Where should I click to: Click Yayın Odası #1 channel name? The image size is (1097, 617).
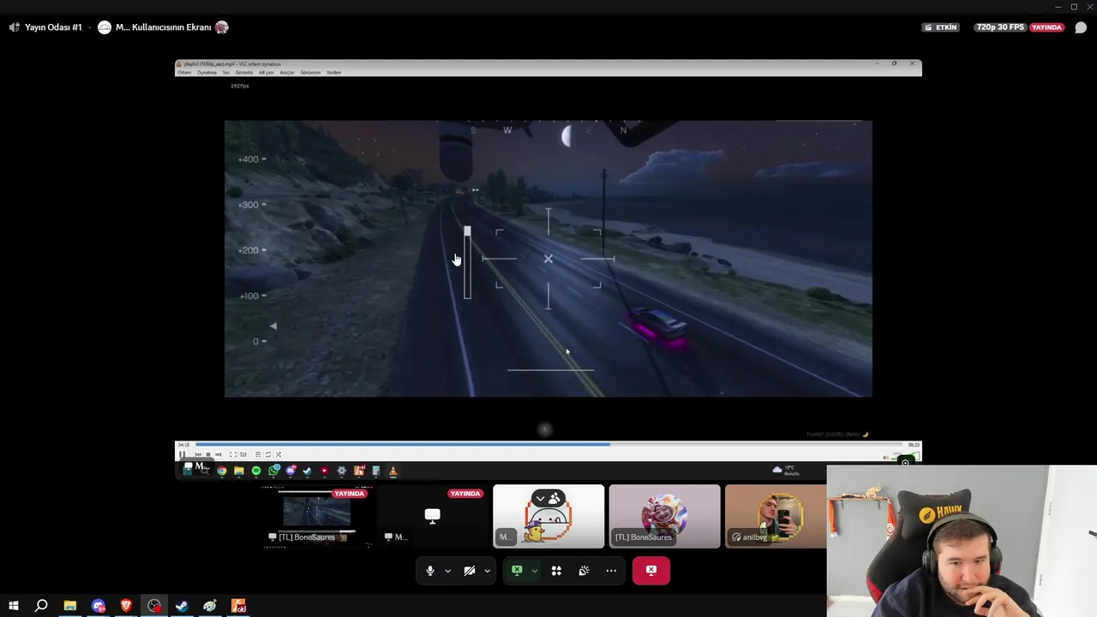tap(53, 27)
